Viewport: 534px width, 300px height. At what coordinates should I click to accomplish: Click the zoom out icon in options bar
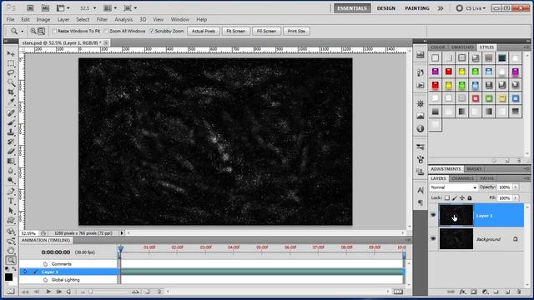(x=41, y=31)
